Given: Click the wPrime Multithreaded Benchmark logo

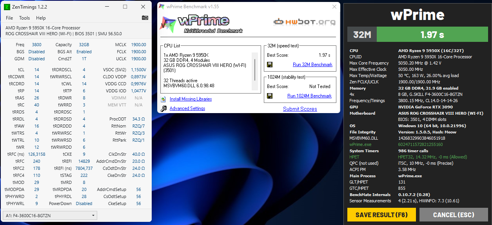Looking at the screenshot, I should pyautogui.click(x=201, y=23).
